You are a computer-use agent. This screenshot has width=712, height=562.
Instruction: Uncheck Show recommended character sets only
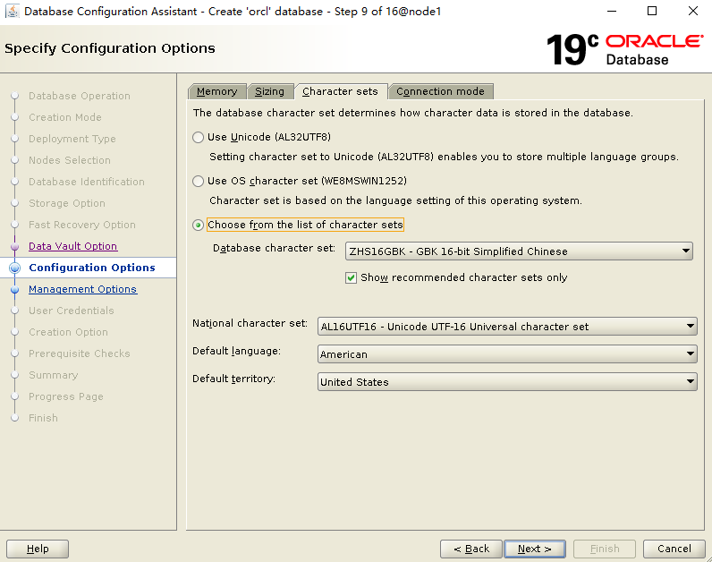point(351,277)
